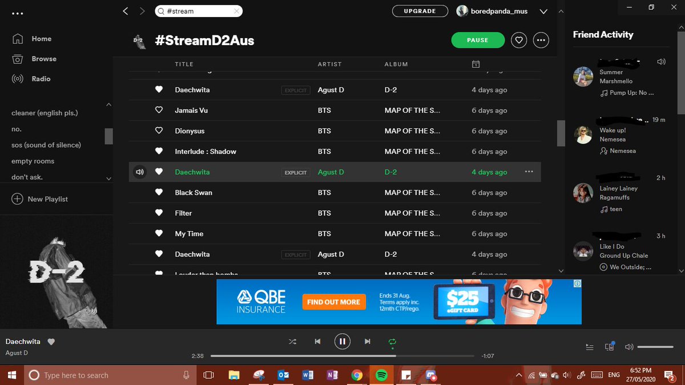Click track list scrollbar up arrow

pos(561,11)
